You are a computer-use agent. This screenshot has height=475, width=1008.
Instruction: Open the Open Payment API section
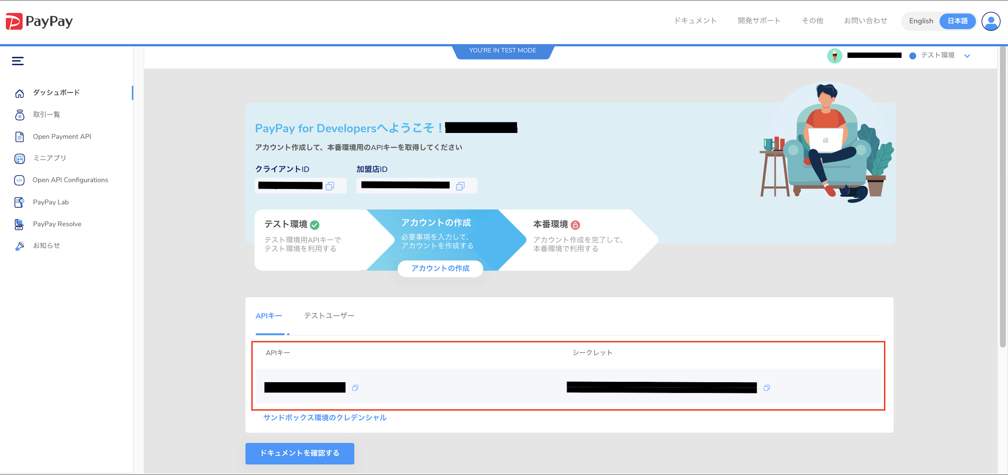click(x=62, y=136)
